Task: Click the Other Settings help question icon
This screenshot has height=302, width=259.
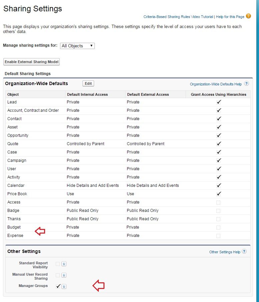Action: pos(245,252)
